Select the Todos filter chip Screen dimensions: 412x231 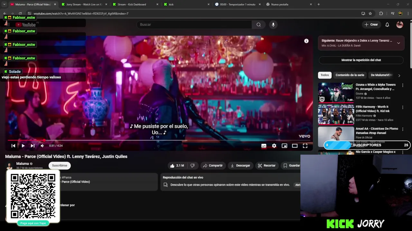[x=325, y=75]
